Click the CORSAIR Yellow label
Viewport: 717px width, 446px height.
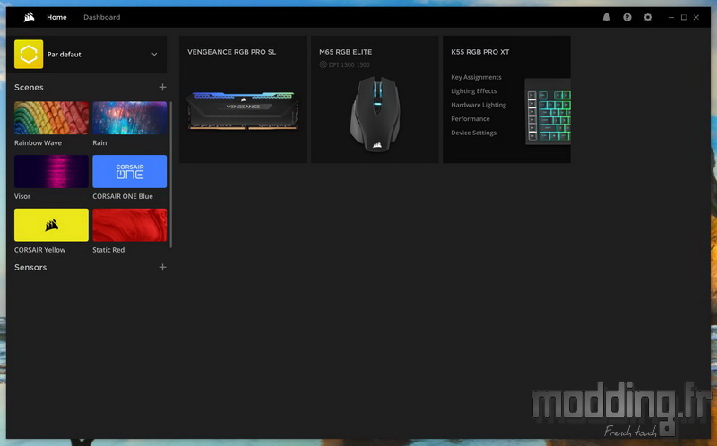pos(39,250)
